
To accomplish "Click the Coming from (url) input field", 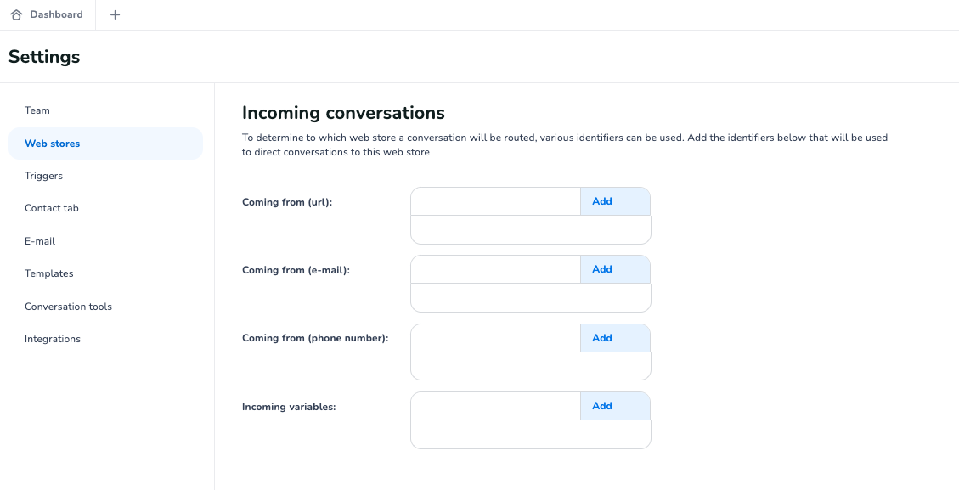I will [495, 201].
